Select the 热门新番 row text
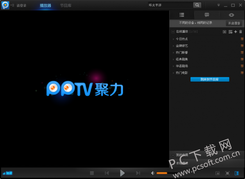Image resolution: width=245 pixels, height=179 pixels. coord(182,52)
